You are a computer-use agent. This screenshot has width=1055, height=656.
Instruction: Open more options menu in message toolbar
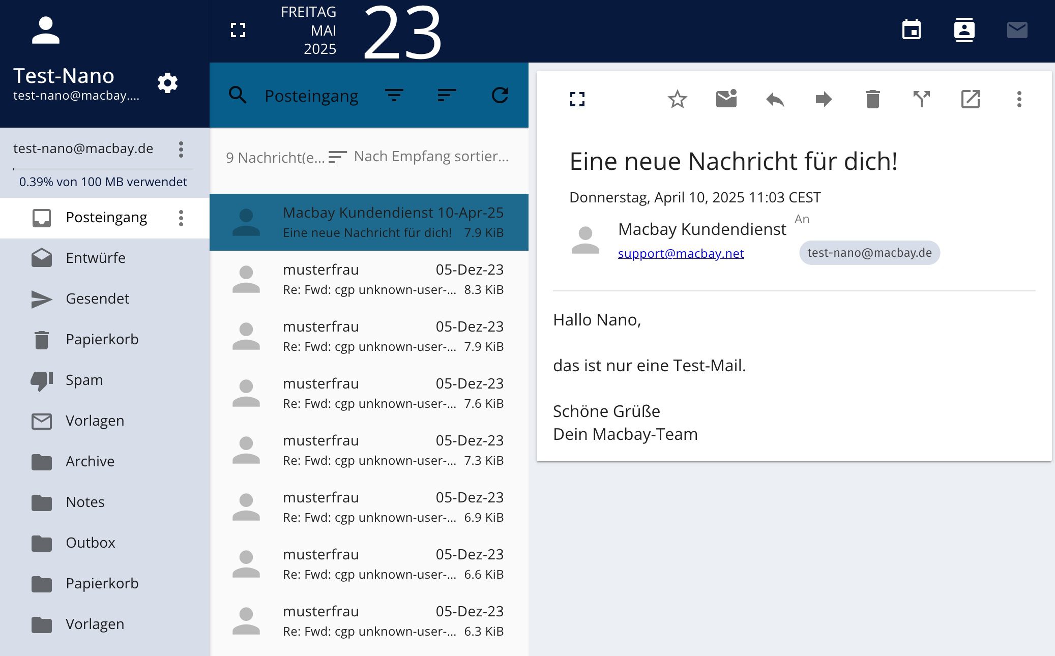[1019, 99]
